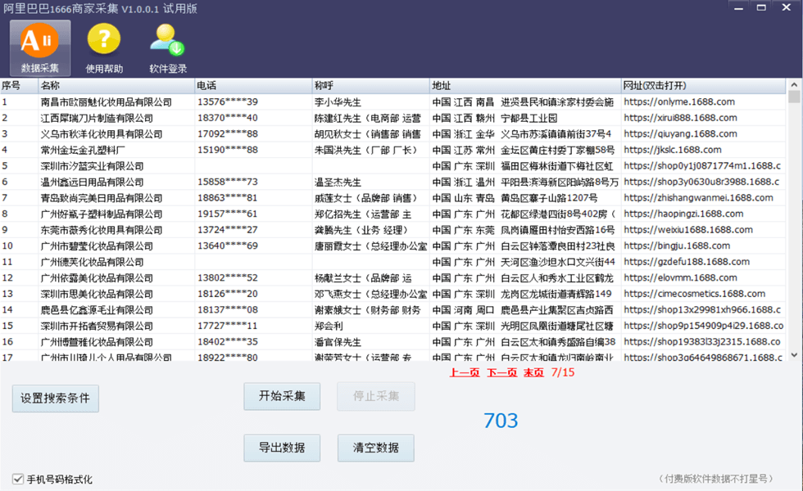
Task: Click contact name 郑会利
Action: [x=329, y=326]
